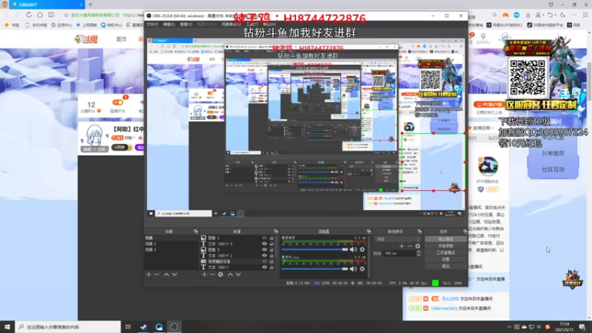
Task: Adjust transition duration stepper arrows
Action: tap(418, 253)
